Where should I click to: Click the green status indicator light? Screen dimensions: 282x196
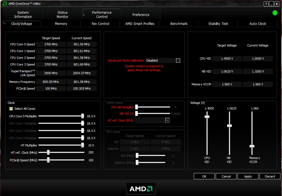pos(275,13)
